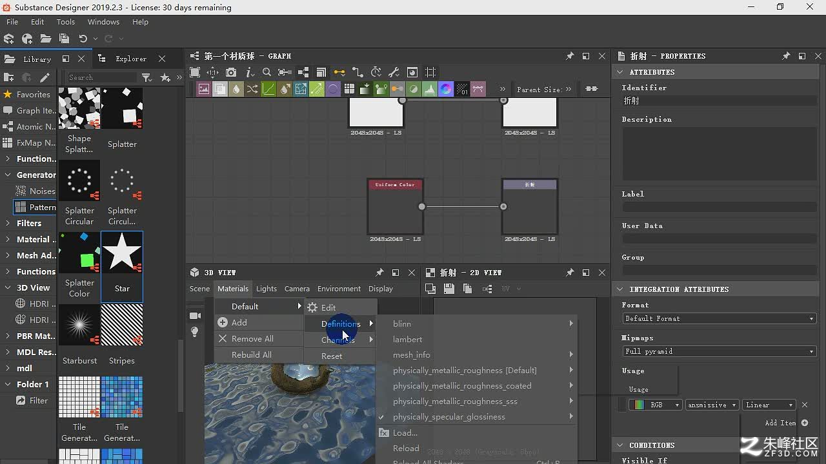
Task: Add a Bitmap node from node toolbar
Action: 204,89
